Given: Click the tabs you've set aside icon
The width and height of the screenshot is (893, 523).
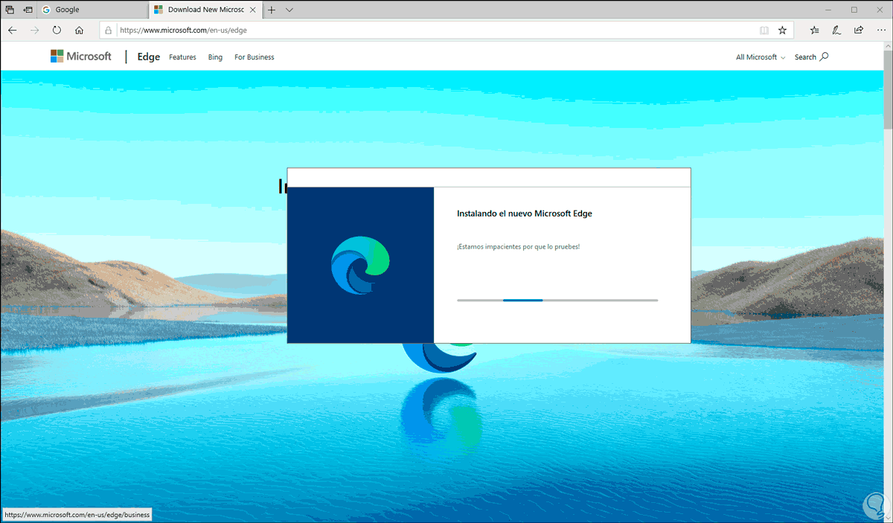Looking at the screenshot, I should point(10,10).
